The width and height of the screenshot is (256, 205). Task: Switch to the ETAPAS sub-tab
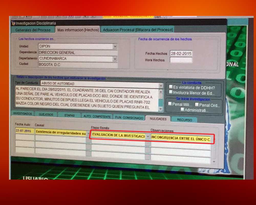click(69, 115)
